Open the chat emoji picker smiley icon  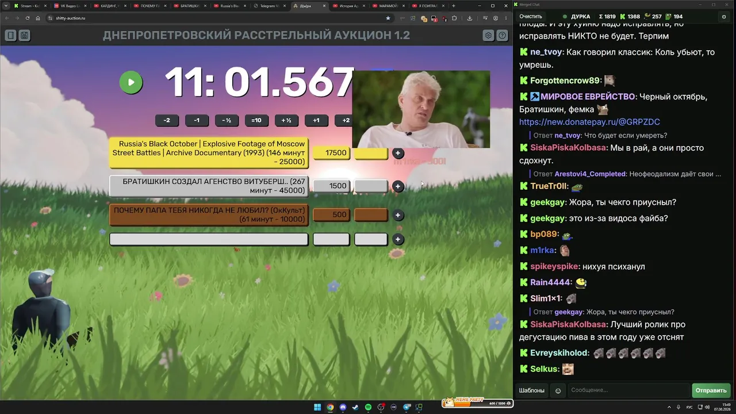[x=558, y=391]
